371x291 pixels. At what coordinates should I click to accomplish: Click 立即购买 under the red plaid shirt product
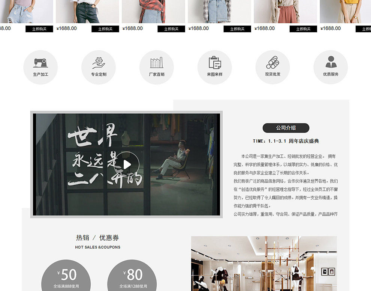click(171, 29)
